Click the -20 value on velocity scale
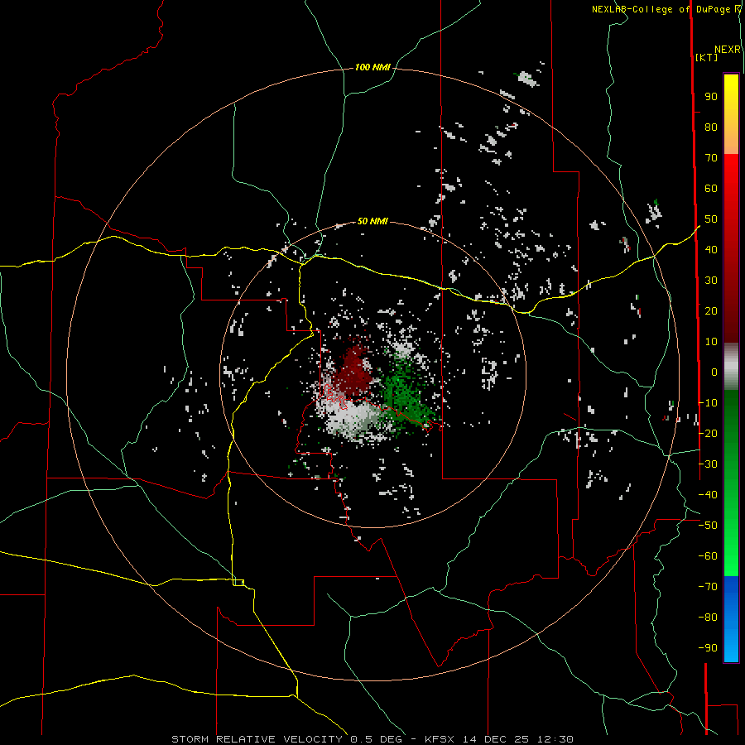This screenshot has height=745, width=745. (708, 434)
